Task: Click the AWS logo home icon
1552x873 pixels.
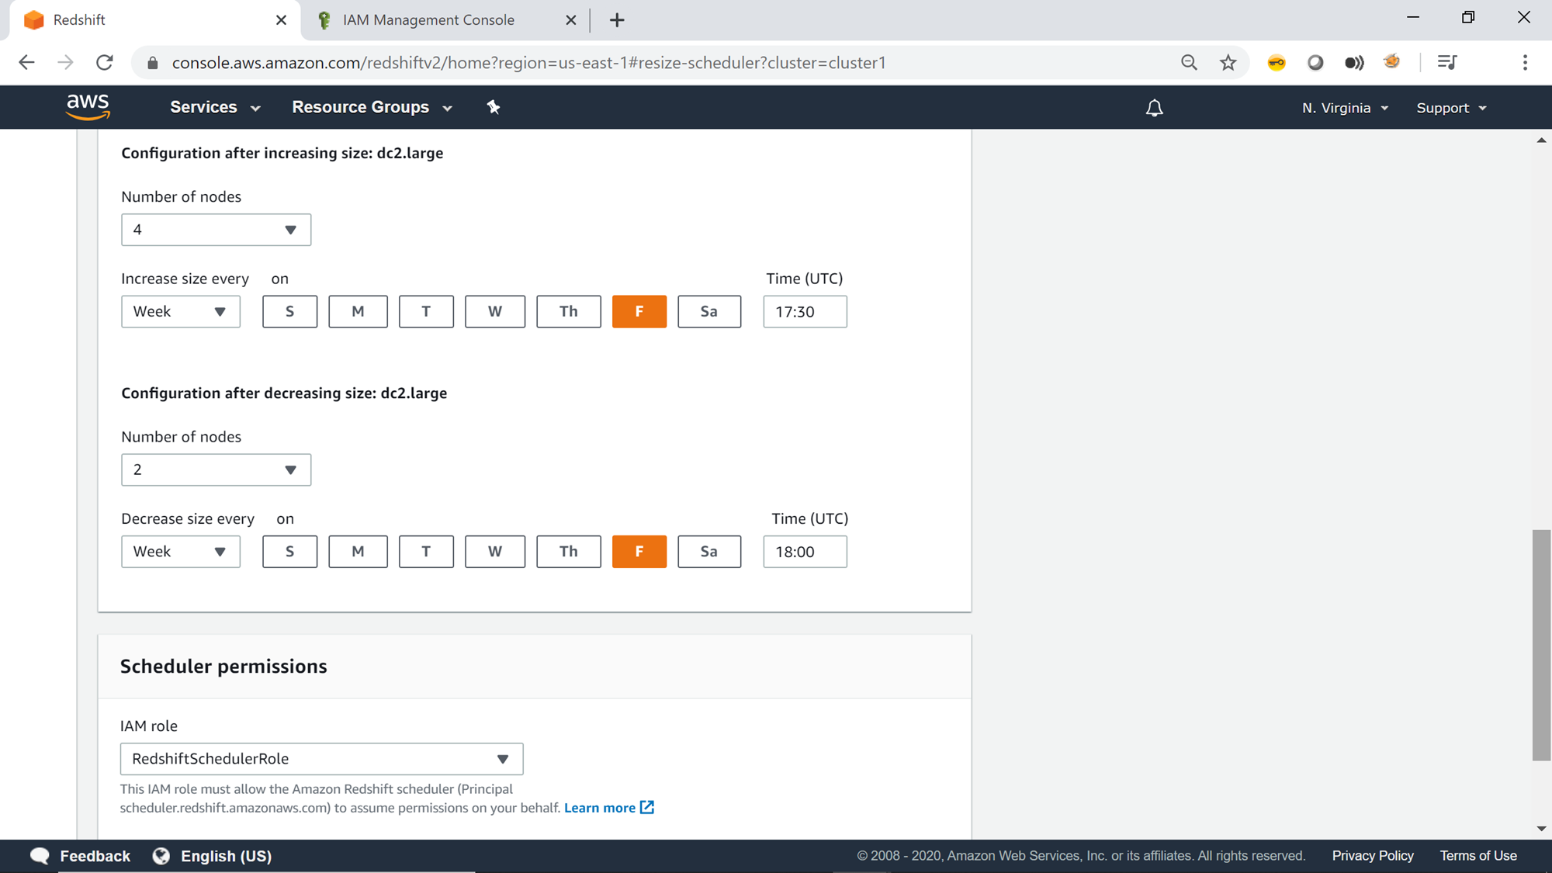Action: click(88, 107)
